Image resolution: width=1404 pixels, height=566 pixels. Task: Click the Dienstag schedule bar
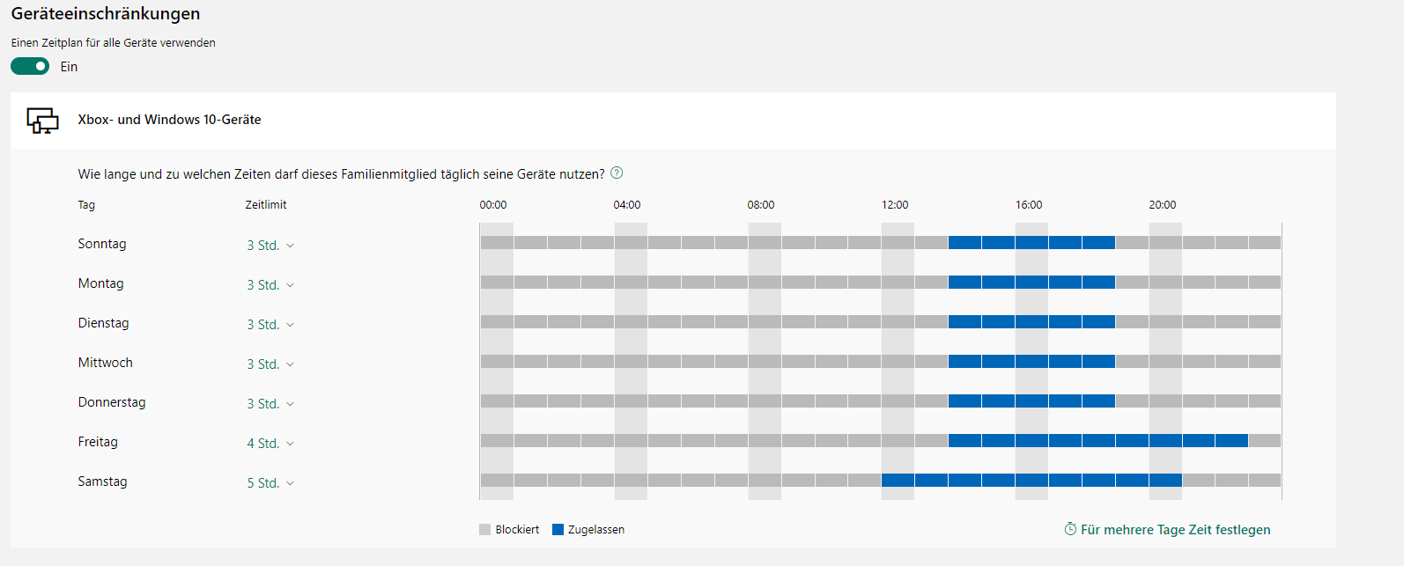pos(881,321)
